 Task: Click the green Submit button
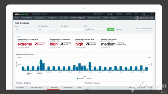click(111, 29)
